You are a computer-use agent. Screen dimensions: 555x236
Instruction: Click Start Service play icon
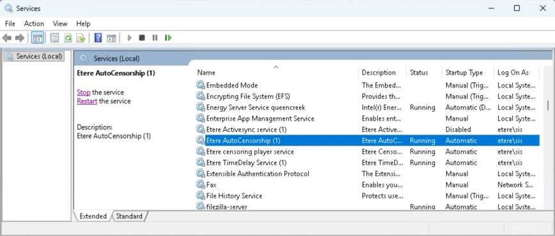tap(130, 38)
